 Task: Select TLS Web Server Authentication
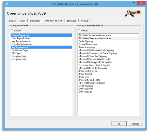[x=108, y=35]
